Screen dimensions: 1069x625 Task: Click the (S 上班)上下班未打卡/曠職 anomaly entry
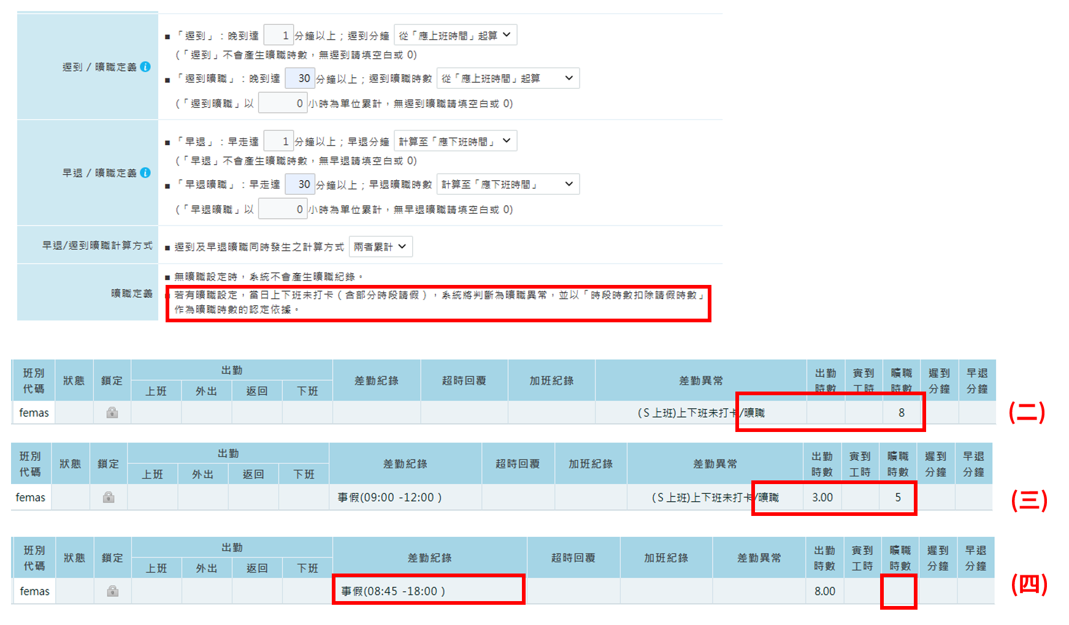[x=701, y=412]
